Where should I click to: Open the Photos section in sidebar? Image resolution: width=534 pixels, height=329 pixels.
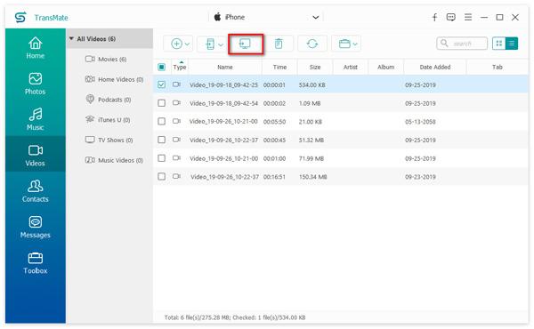pos(35,84)
